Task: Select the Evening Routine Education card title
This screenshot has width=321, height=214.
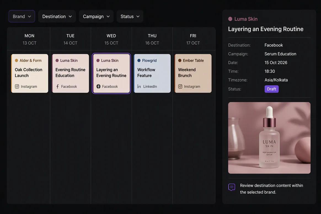Action: [x=70, y=73]
